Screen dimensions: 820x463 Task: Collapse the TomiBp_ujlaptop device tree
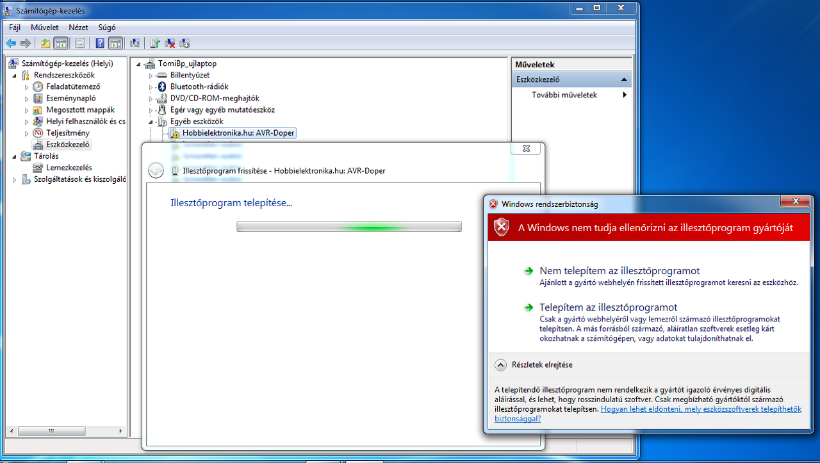coord(139,64)
